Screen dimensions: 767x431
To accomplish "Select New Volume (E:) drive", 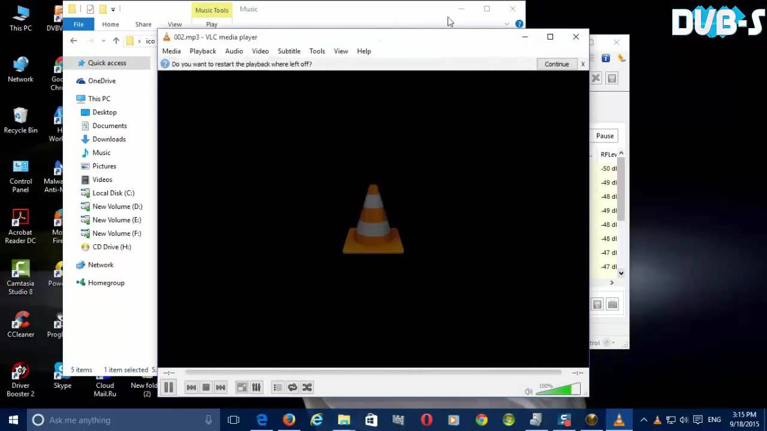I will point(116,220).
